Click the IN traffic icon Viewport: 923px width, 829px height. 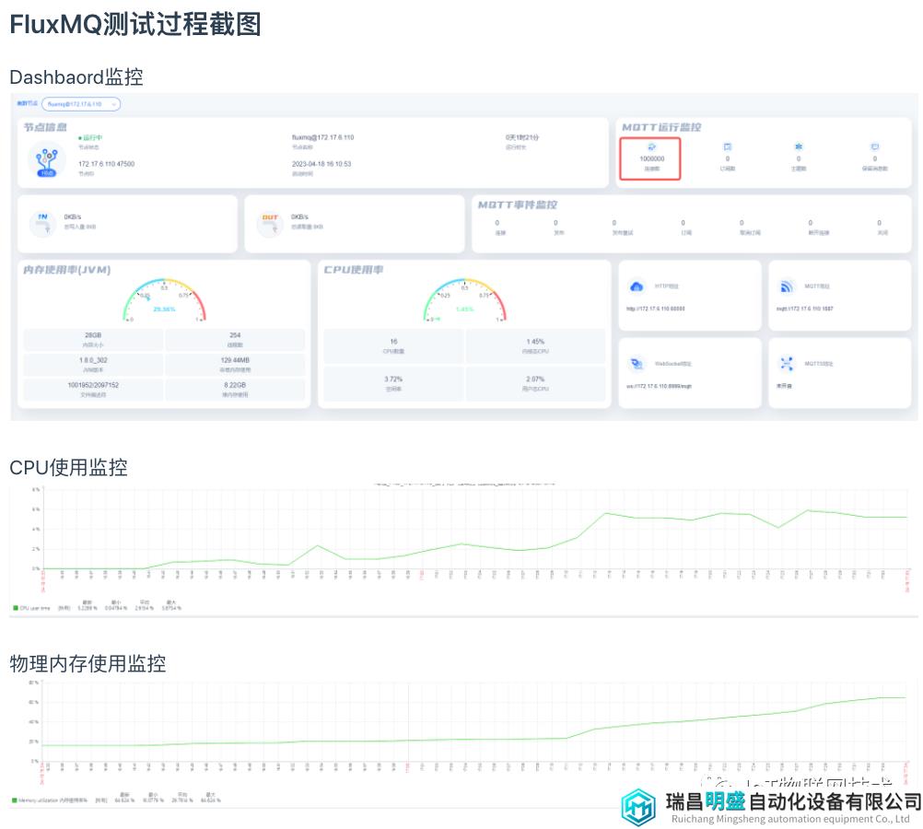[x=43, y=223]
